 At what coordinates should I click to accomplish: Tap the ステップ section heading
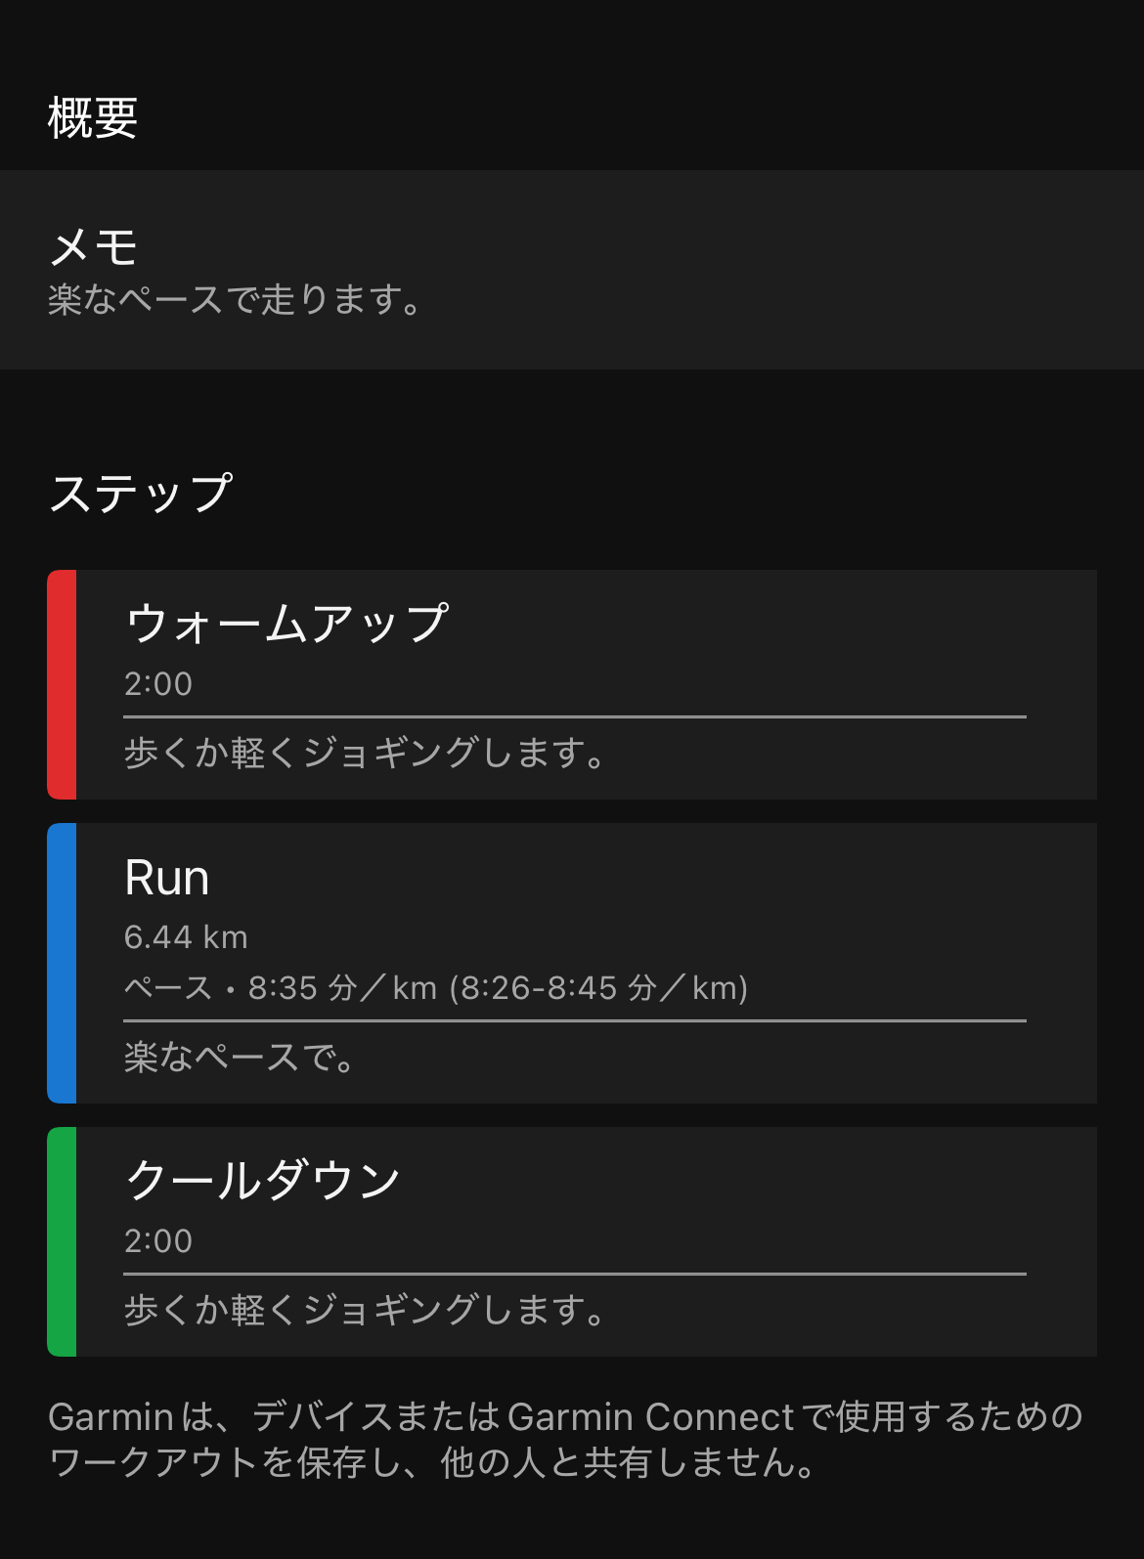141,493
